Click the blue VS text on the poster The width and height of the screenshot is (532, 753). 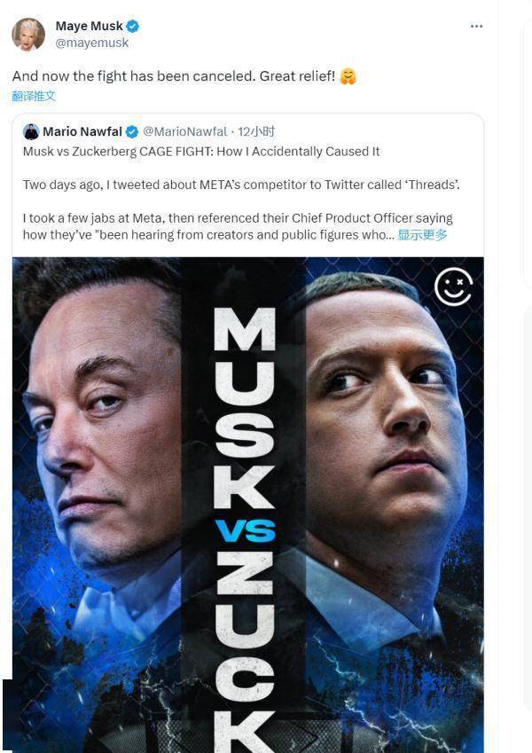(246, 530)
